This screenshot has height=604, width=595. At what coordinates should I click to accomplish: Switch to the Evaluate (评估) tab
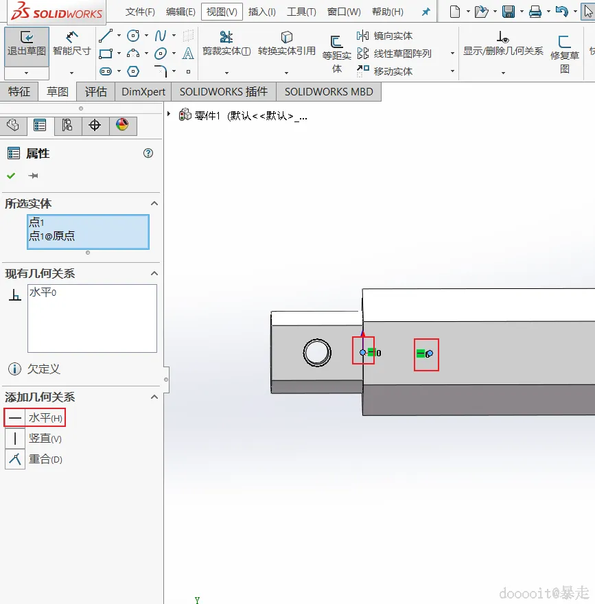coord(96,92)
